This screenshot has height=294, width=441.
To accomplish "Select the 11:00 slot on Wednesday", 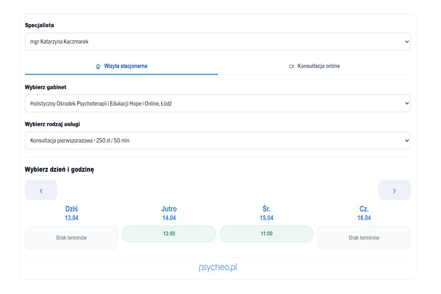I will [267, 234].
